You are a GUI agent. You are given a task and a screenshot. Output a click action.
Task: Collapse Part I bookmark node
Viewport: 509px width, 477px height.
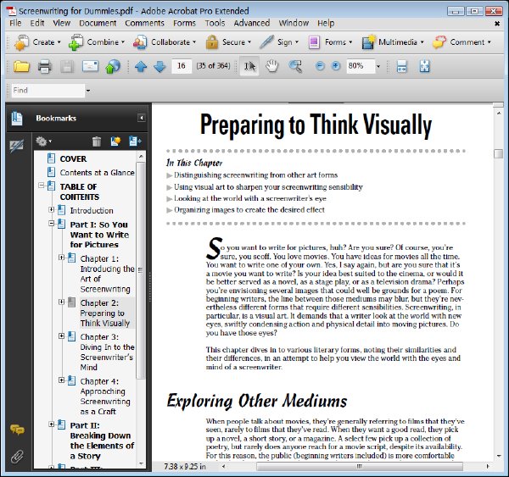coord(51,223)
